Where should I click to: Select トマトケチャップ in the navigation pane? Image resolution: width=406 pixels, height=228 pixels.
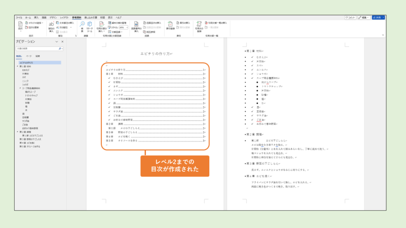click(x=31, y=95)
